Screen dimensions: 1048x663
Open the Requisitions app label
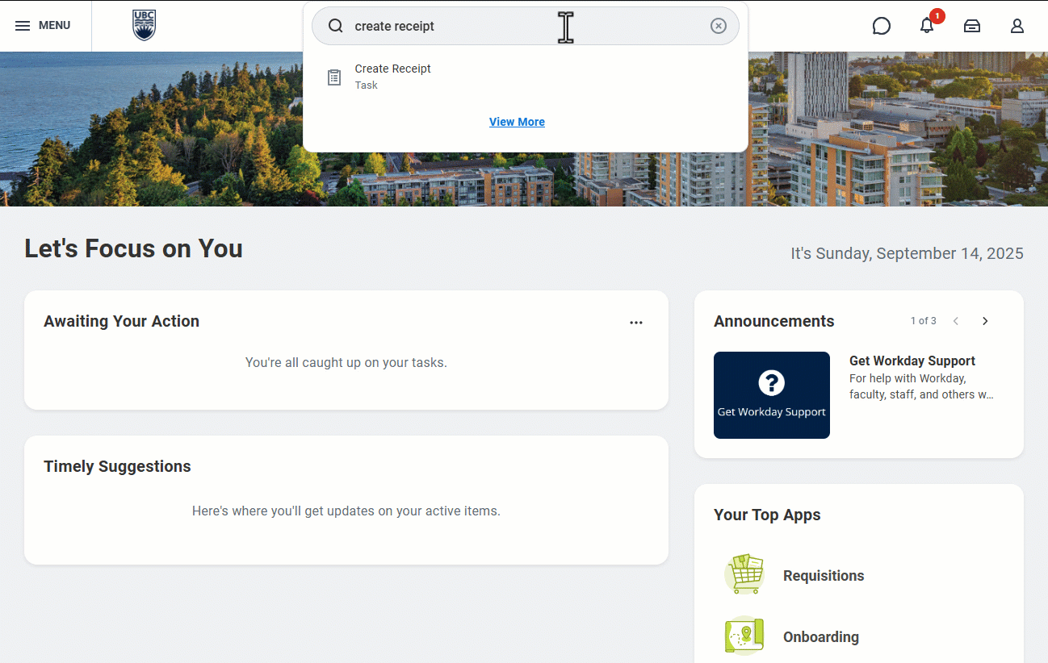tap(824, 576)
